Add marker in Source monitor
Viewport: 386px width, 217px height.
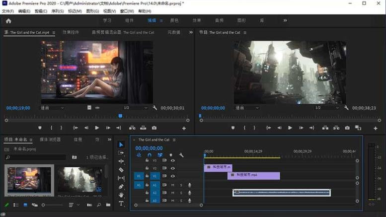40,128
